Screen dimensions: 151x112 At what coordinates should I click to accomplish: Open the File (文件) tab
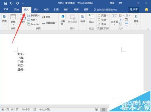6,9
